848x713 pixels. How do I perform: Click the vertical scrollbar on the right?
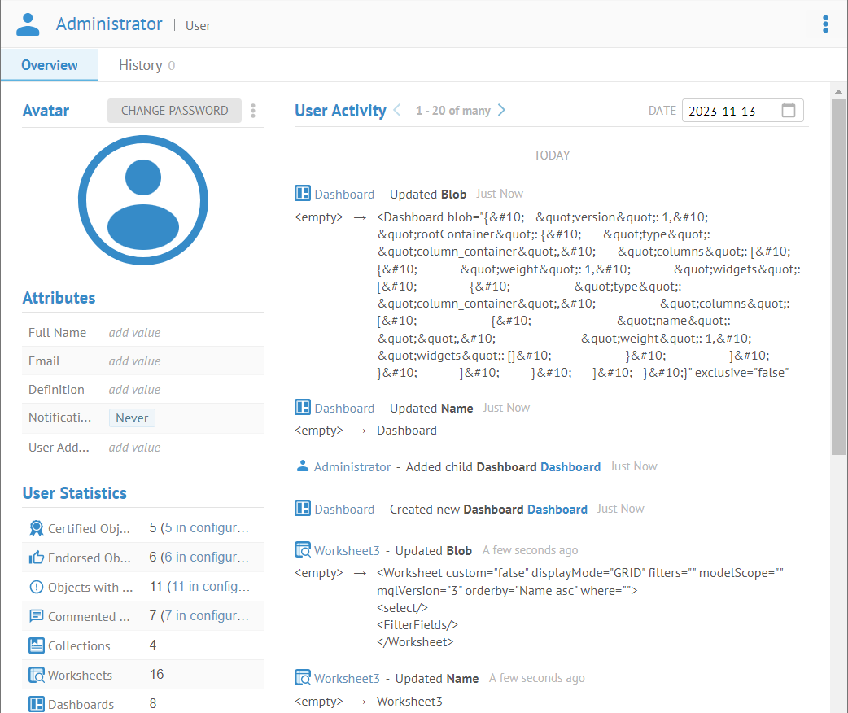(838, 277)
